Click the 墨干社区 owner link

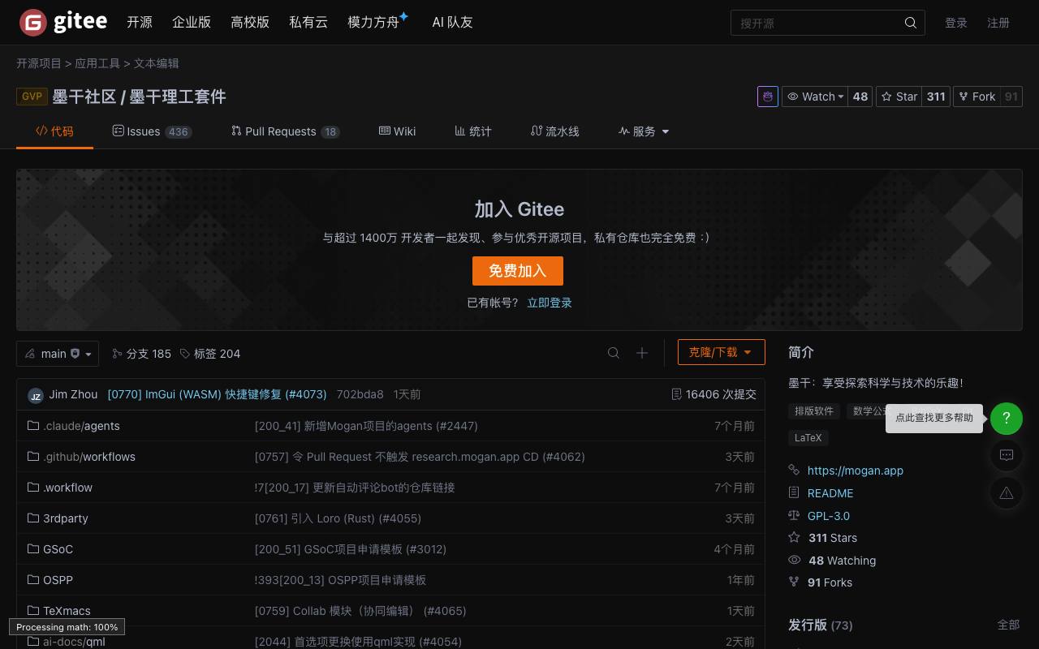coord(84,97)
